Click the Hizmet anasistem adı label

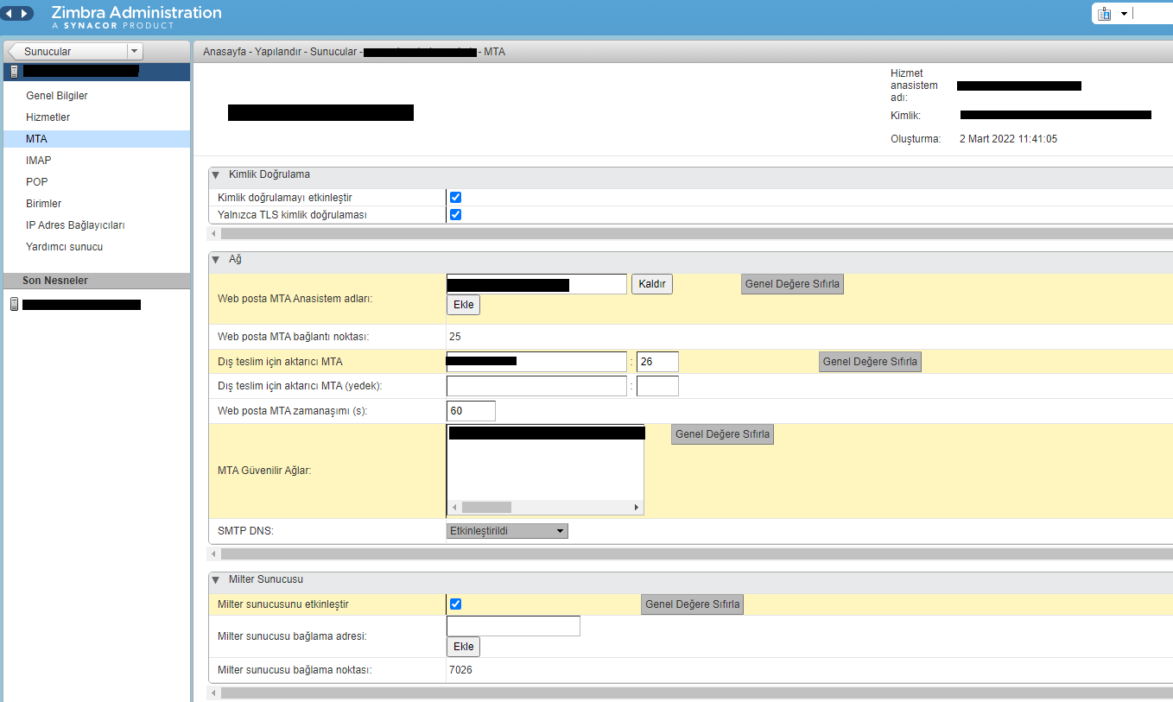[914, 85]
